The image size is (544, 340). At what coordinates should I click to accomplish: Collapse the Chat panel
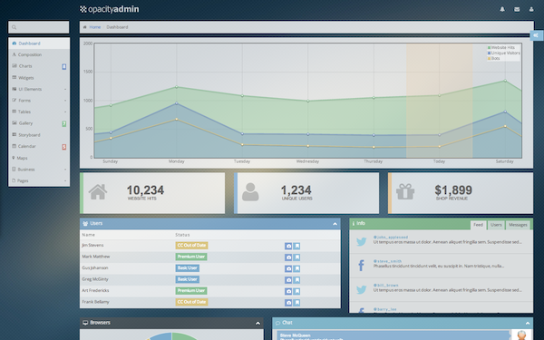tap(528, 323)
